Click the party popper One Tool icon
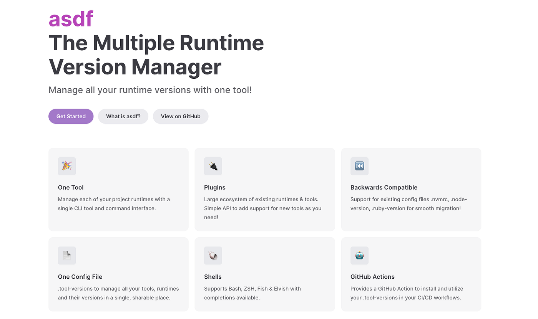Viewport: 538px width, 319px height. (67, 166)
